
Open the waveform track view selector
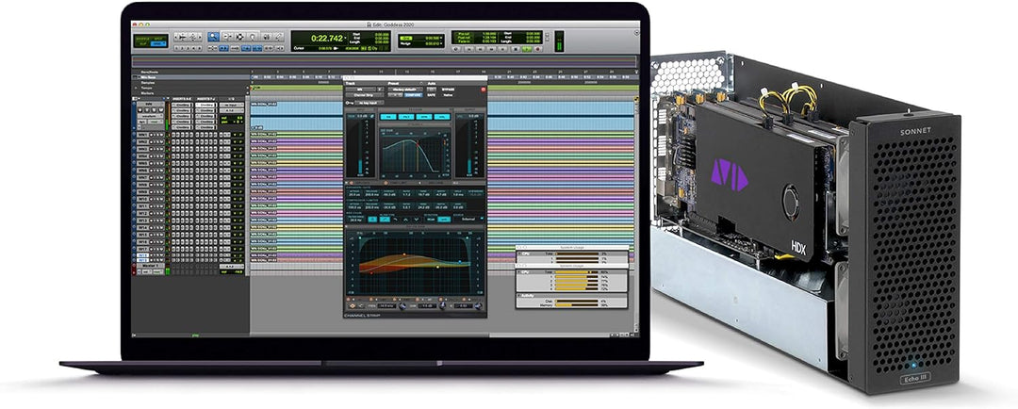click(151, 116)
